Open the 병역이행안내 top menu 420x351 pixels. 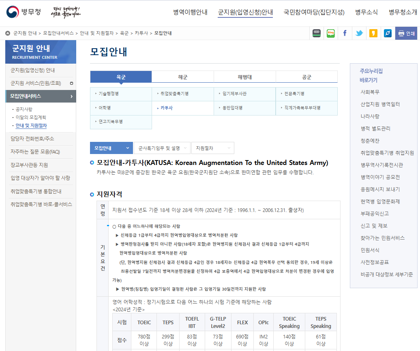pyautogui.click(x=190, y=12)
